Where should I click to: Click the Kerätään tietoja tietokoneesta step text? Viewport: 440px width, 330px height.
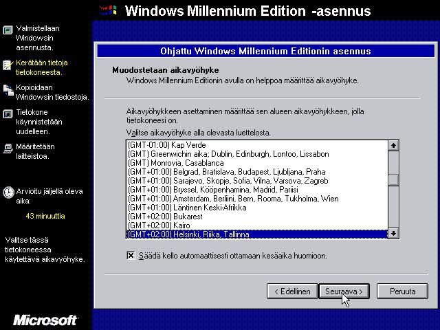pos(41,67)
